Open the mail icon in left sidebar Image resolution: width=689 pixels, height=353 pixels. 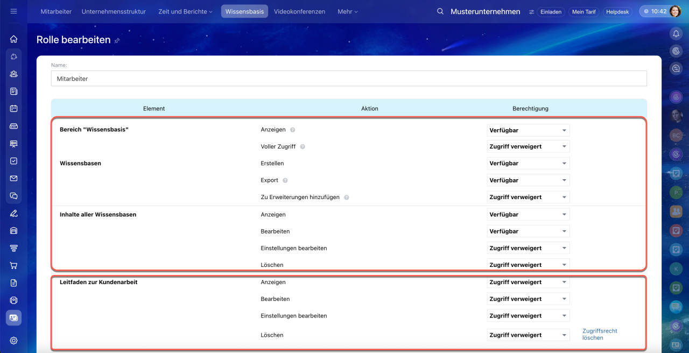coord(13,179)
